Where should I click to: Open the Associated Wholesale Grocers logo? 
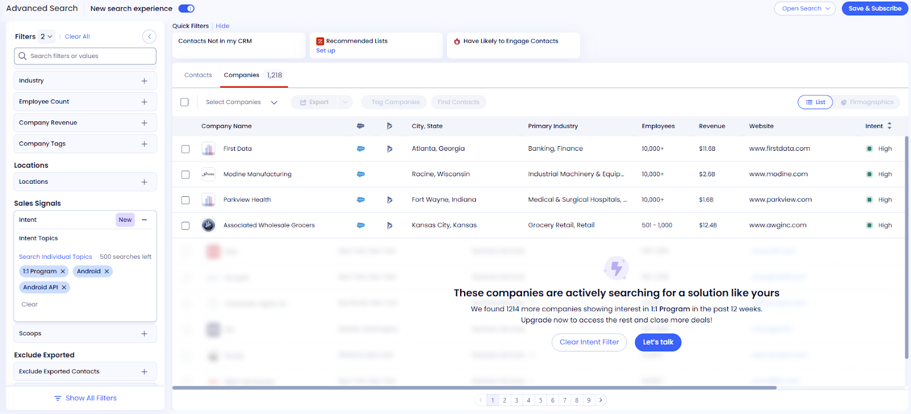pyautogui.click(x=208, y=225)
